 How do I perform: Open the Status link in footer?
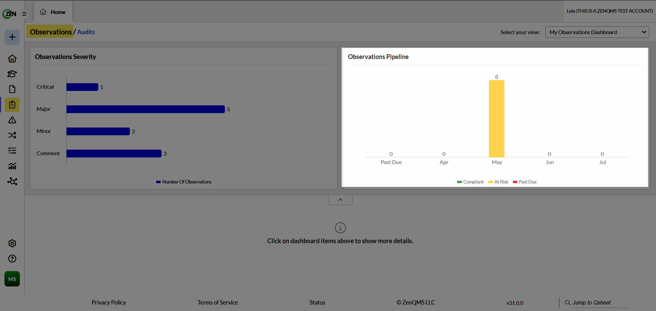[x=317, y=302]
